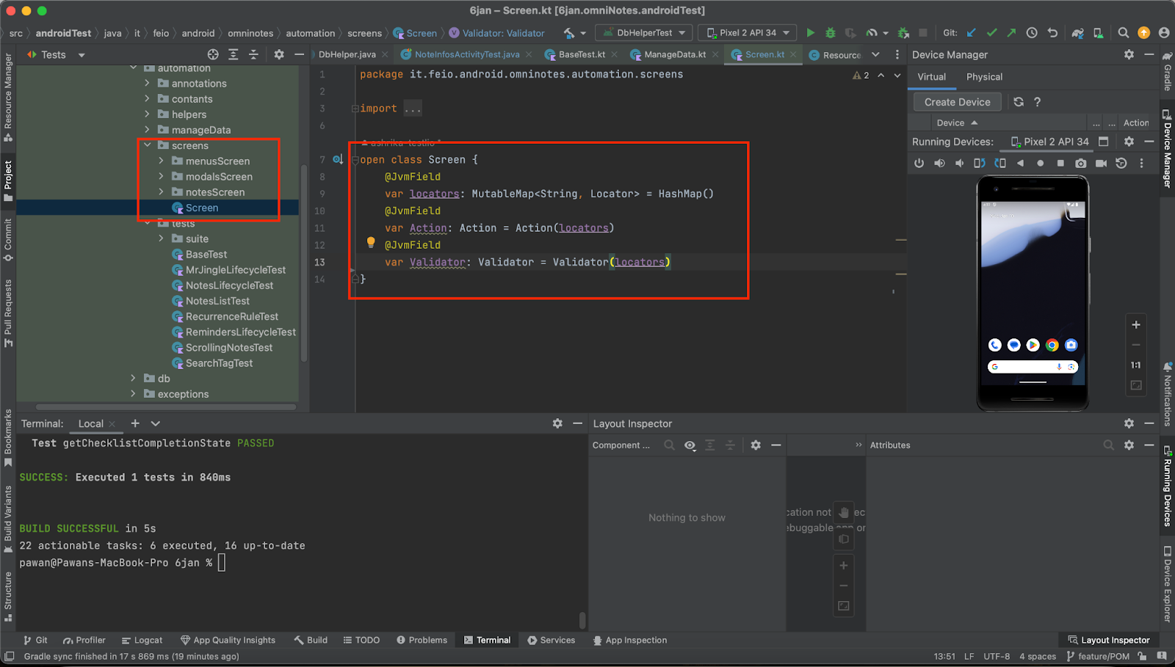Click the Git commit checkmark icon
This screenshot has height=667, width=1175.
(x=991, y=33)
